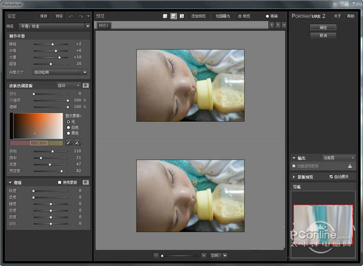The image size is (363, 266).
Task: Click the redo arrow icon
Action: [x=80, y=16]
